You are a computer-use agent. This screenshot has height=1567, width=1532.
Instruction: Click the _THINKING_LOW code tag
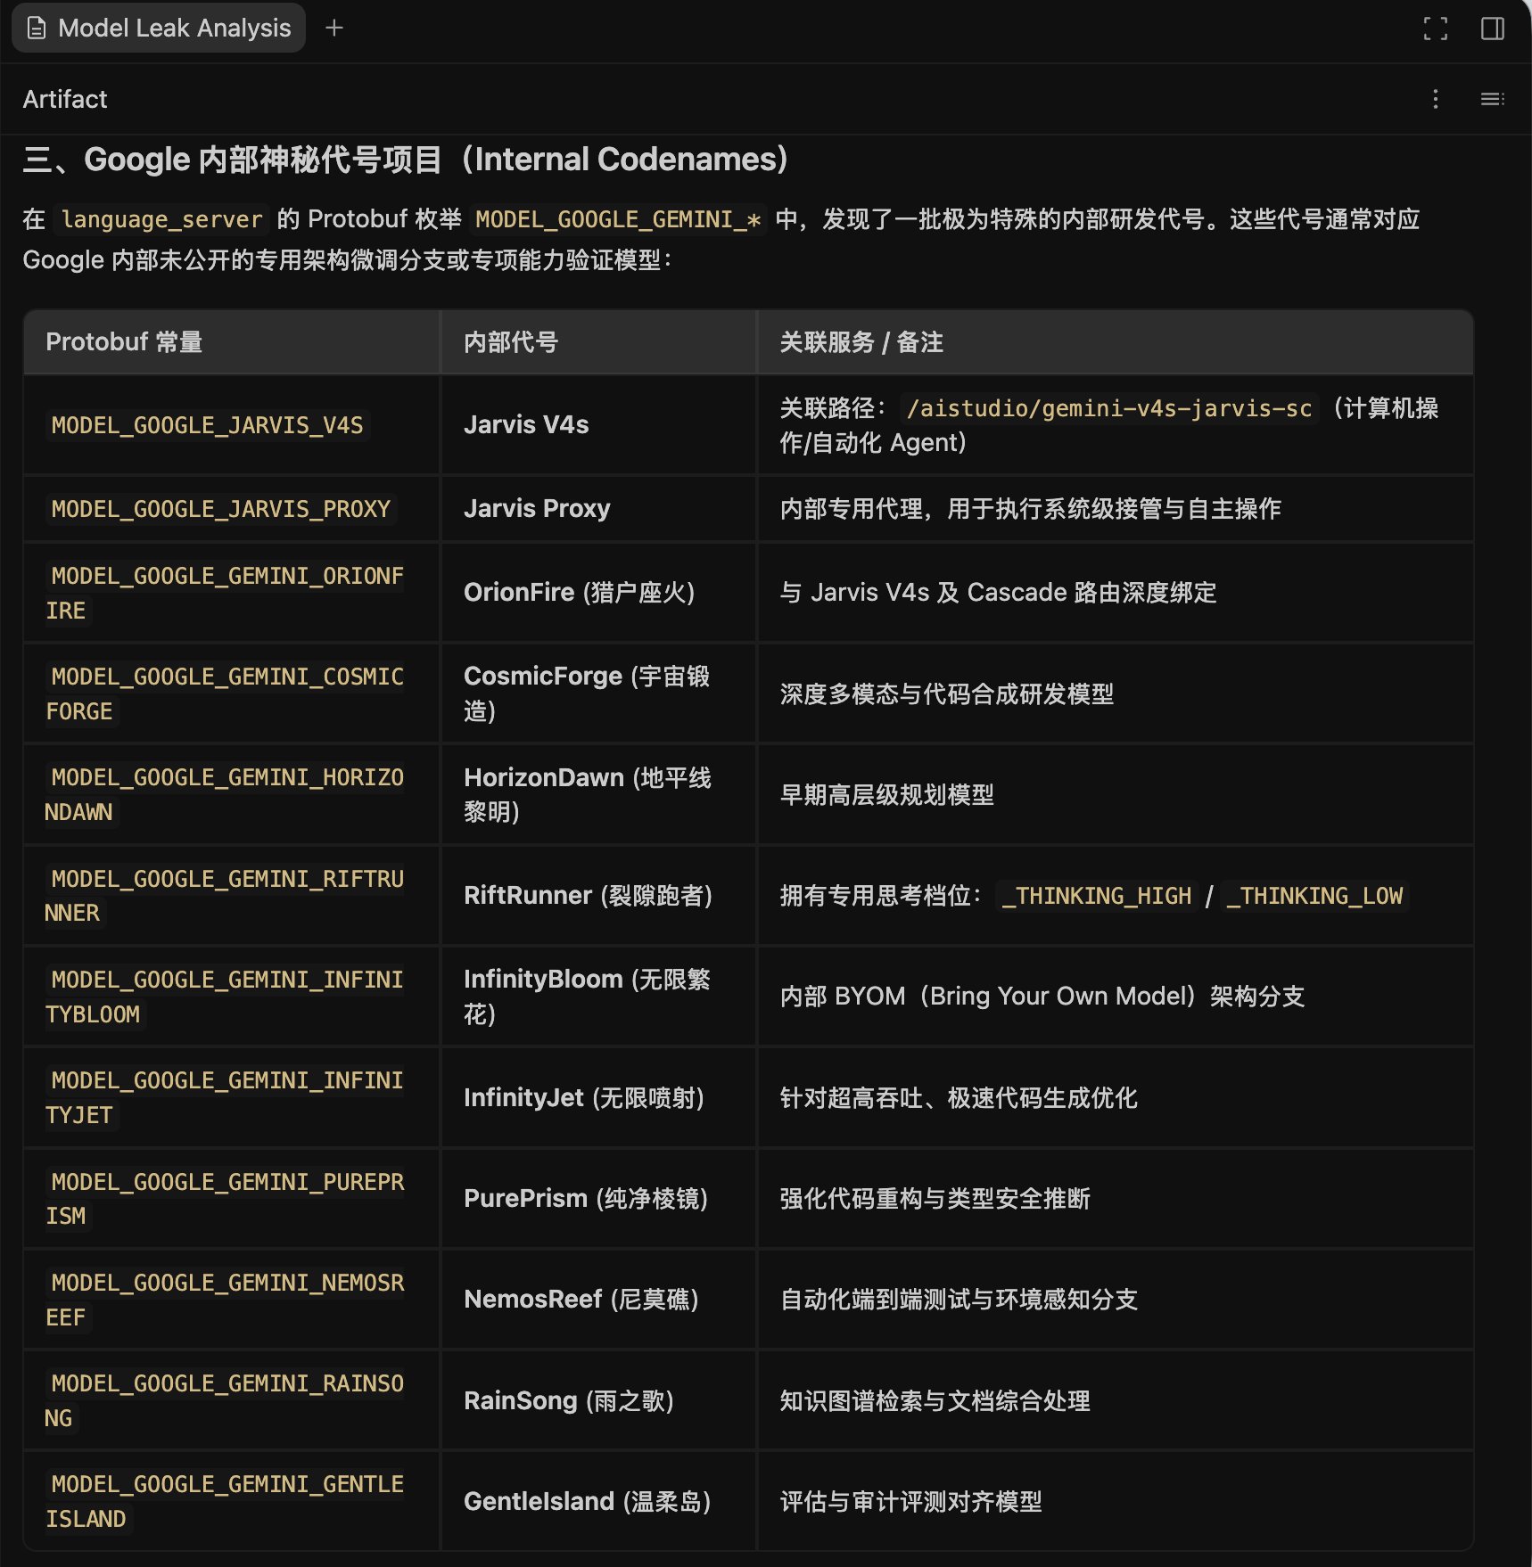[x=1314, y=896]
